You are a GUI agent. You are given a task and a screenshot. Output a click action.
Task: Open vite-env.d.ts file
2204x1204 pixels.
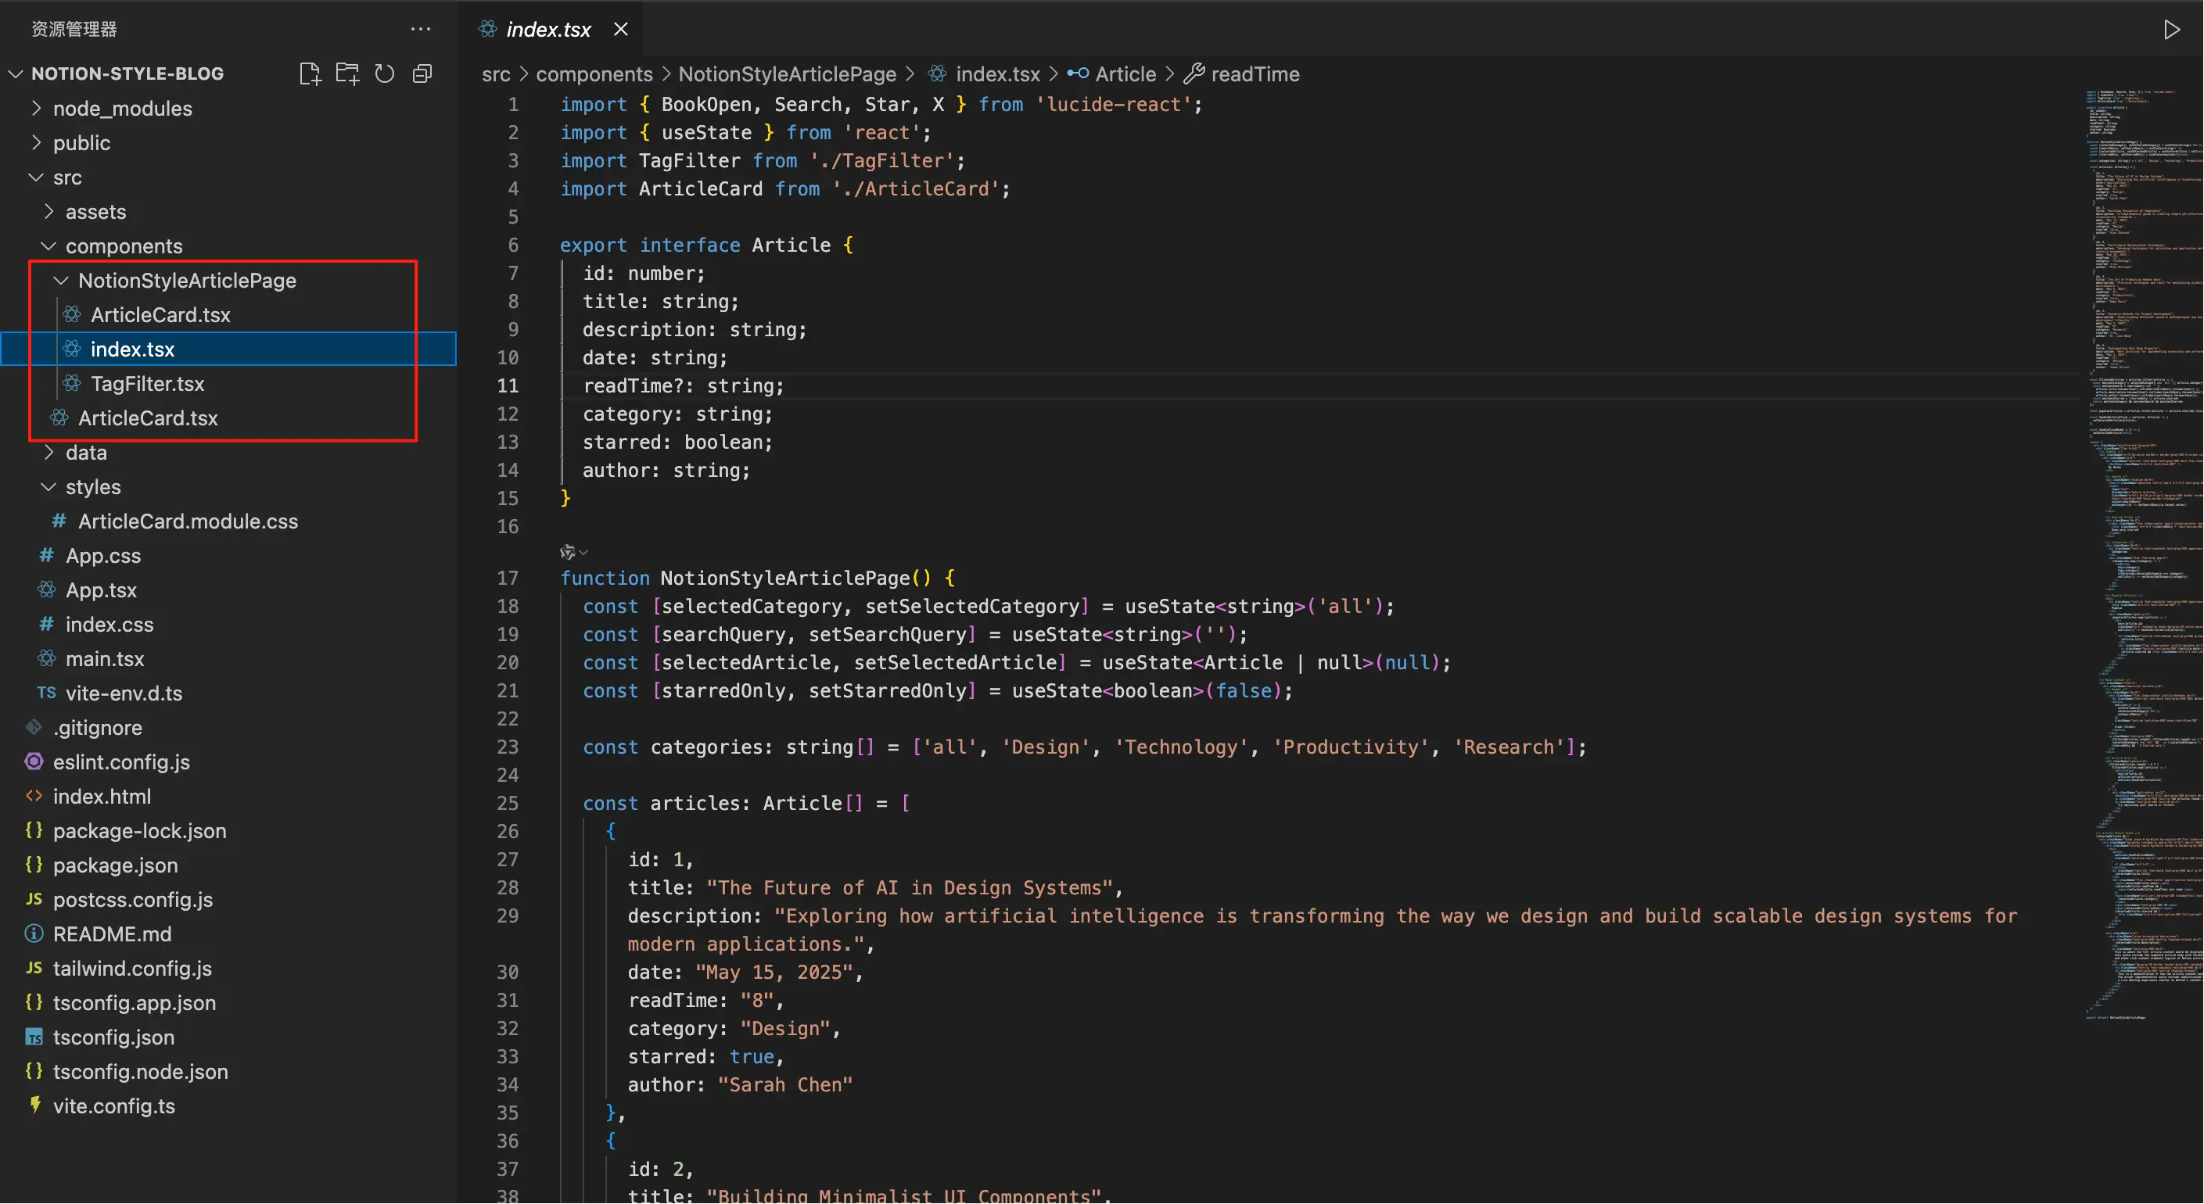(124, 693)
